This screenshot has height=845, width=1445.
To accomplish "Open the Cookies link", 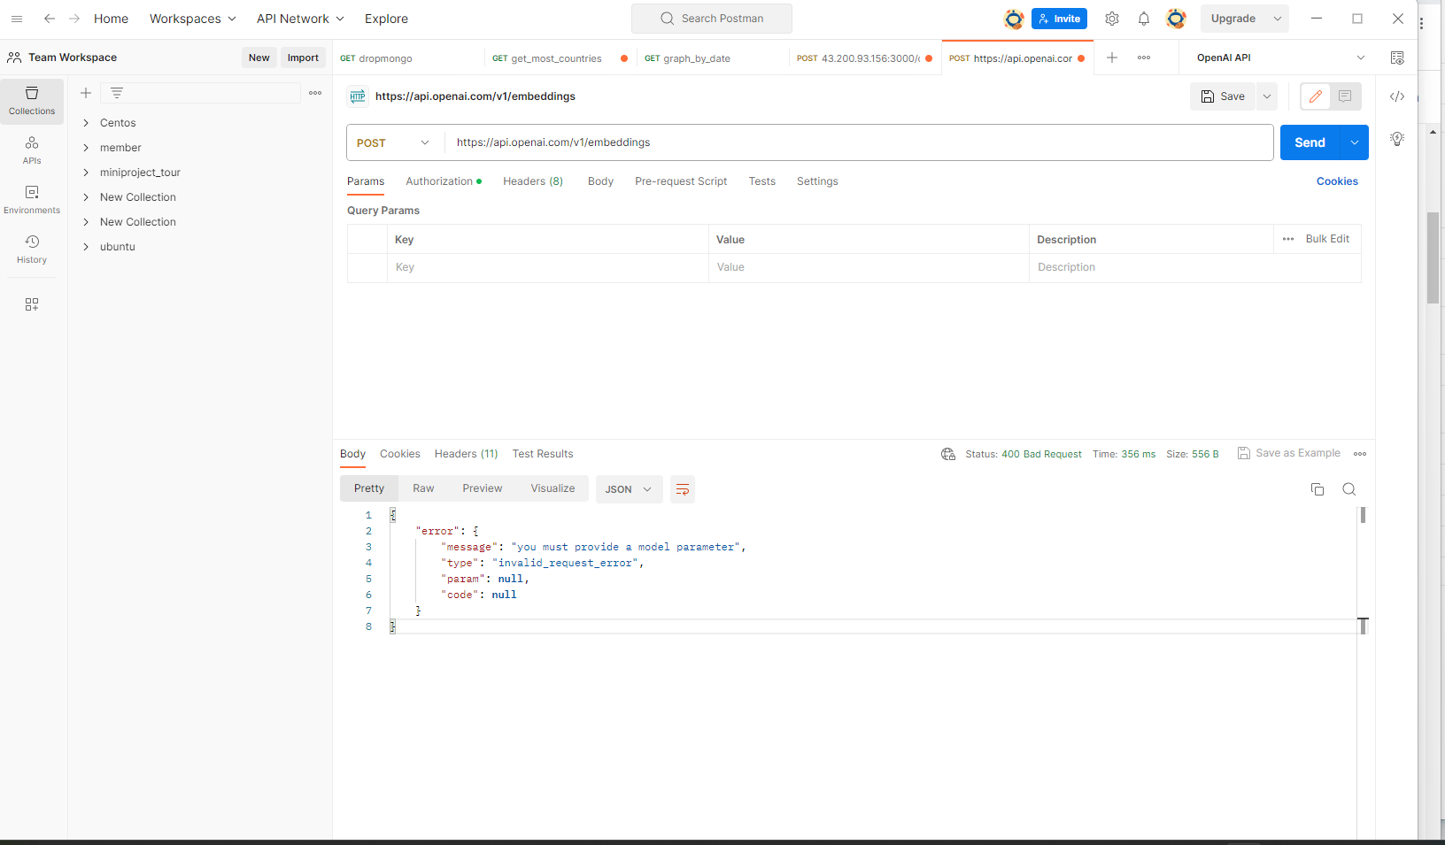I will click(x=1337, y=181).
